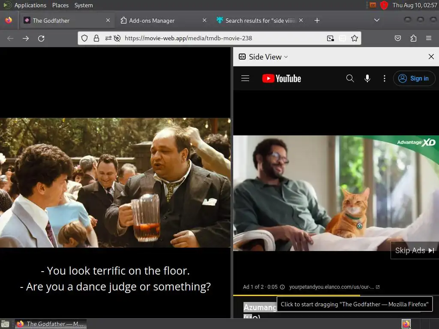Open the Firefox application menu

click(x=429, y=38)
